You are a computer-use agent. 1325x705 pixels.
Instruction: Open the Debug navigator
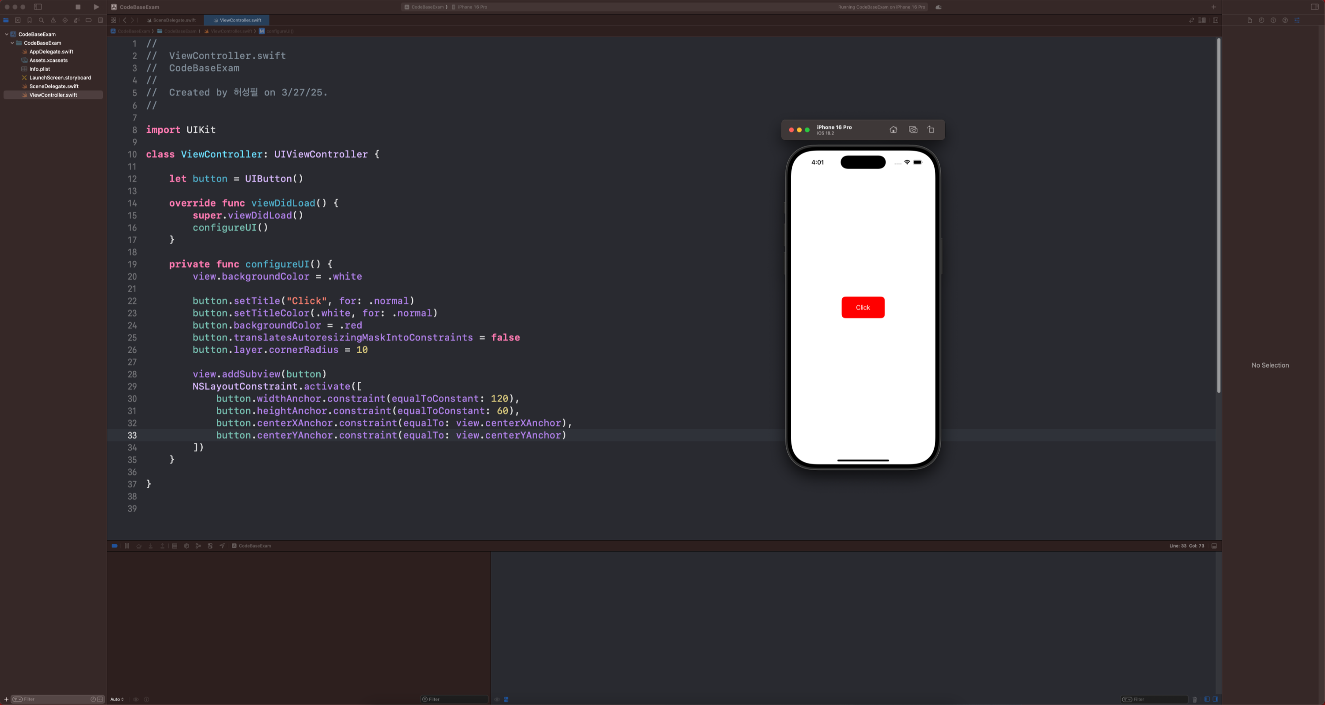click(x=77, y=21)
